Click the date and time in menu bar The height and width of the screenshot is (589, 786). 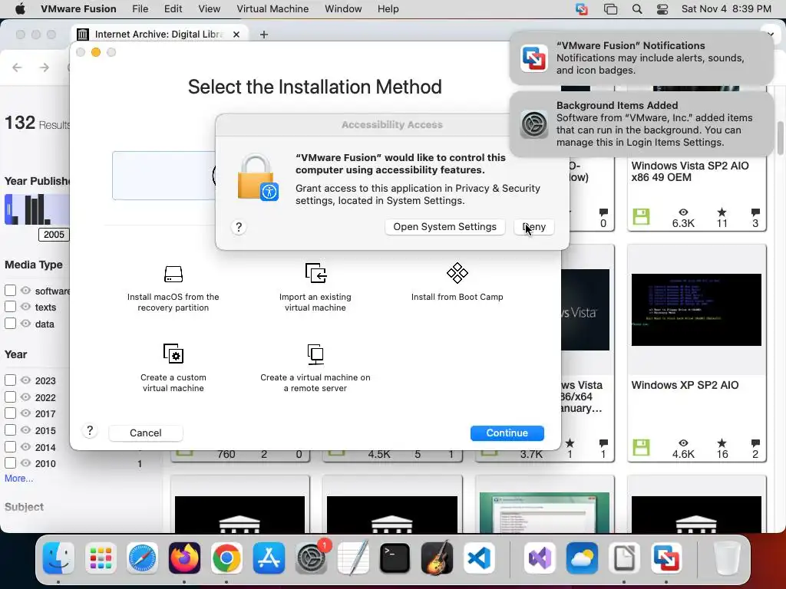726,9
